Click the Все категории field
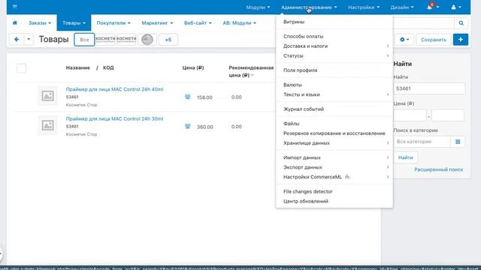This screenshot has height=270, width=481. click(x=422, y=142)
